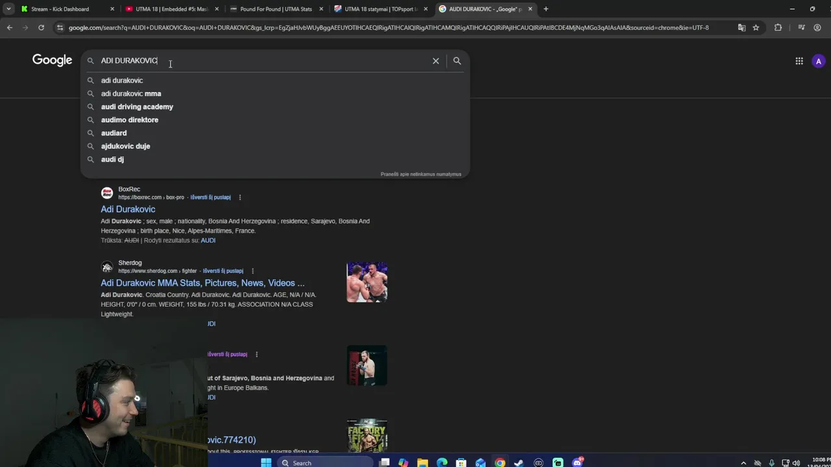Close the Pound For Pound tab
Viewport: 831px width, 467px height.
321,9
